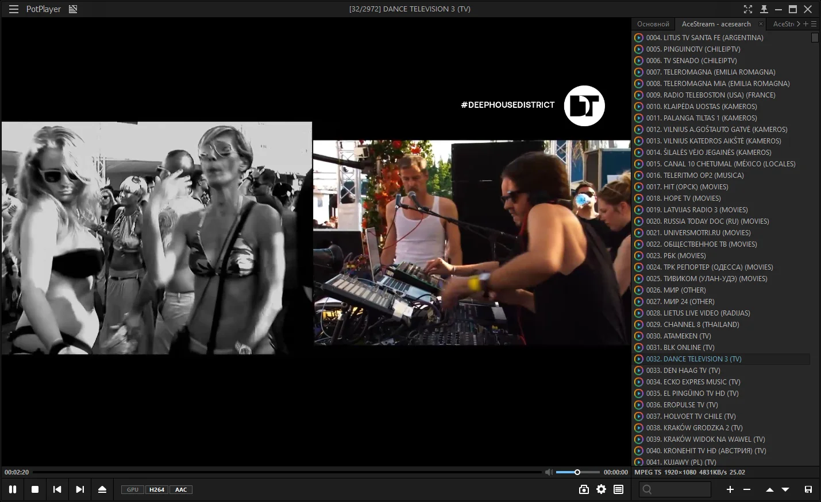Viewport: 821px width, 502px height.
Task: Stop the current stream
Action: click(x=35, y=489)
